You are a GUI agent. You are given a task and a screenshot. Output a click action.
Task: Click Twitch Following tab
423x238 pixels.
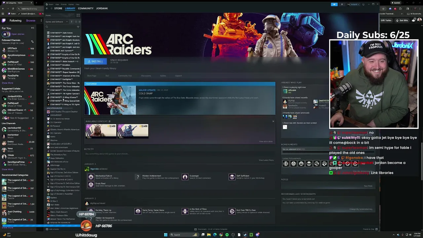pyautogui.click(x=15, y=20)
